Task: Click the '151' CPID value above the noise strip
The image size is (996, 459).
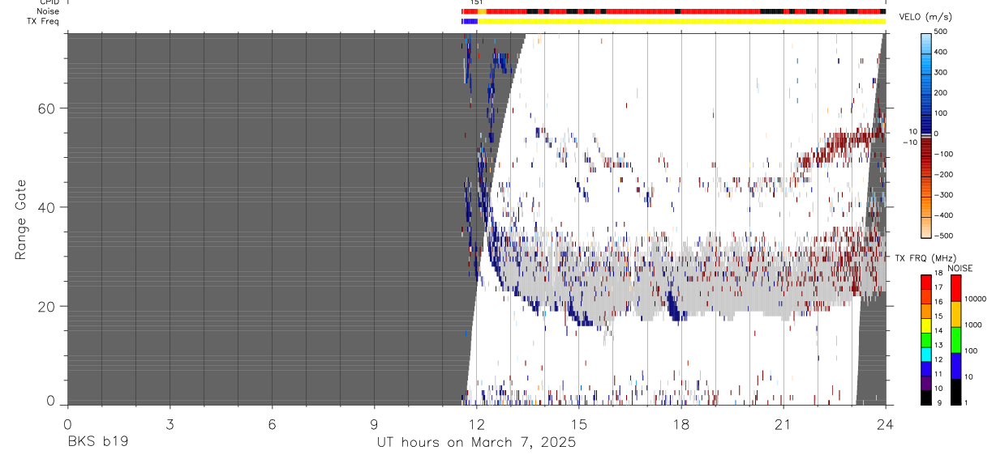Action: (x=477, y=2)
